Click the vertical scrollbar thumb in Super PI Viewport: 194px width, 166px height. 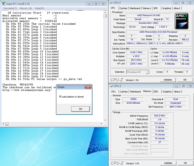[105, 16]
